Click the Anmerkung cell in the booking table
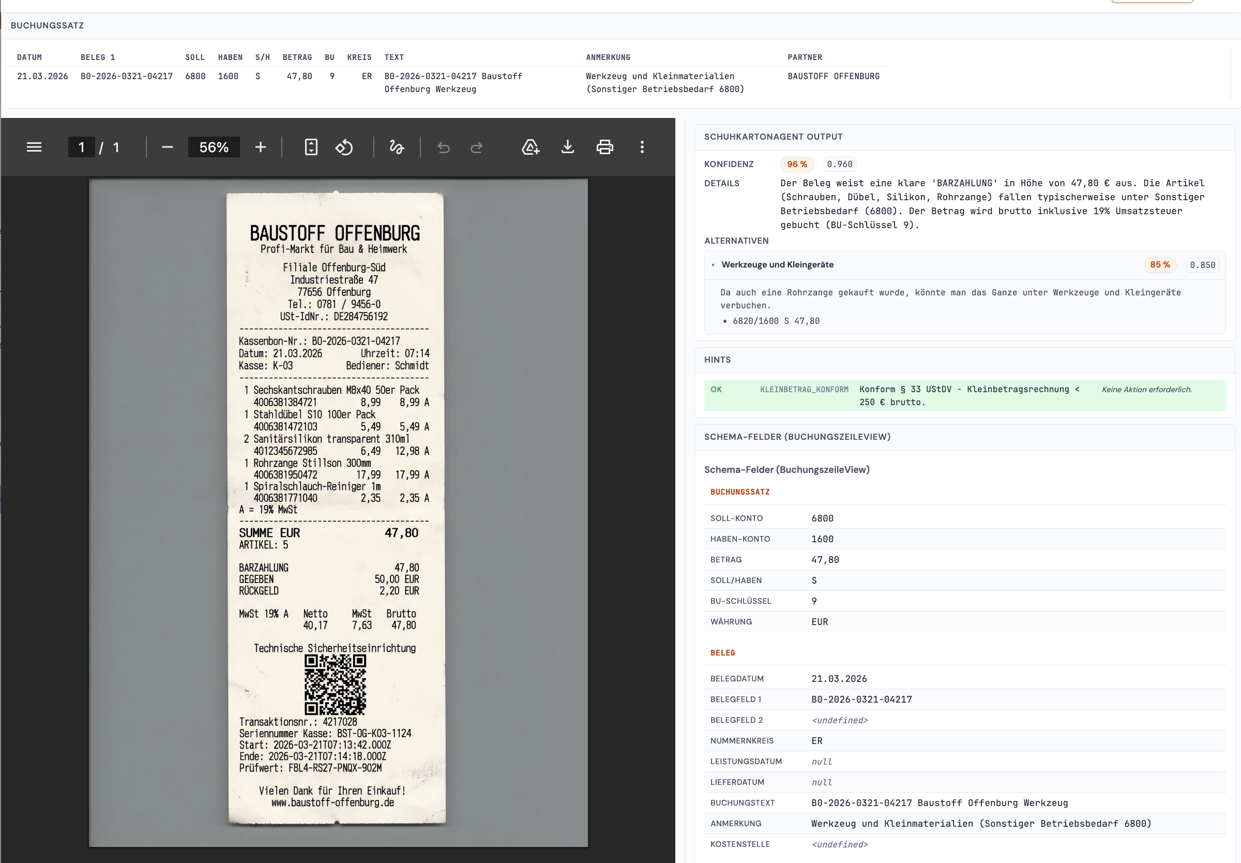This screenshot has height=863, width=1241. (x=664, y=83)
